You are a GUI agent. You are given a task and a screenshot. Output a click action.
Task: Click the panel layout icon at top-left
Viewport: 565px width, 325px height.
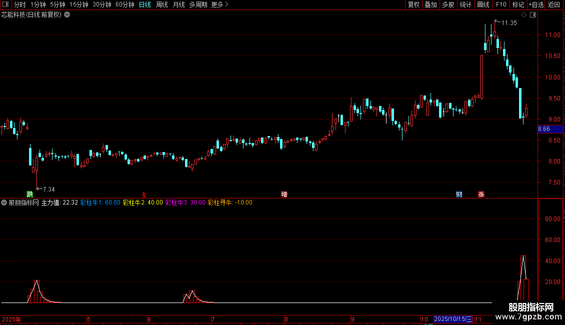(5, 4)
